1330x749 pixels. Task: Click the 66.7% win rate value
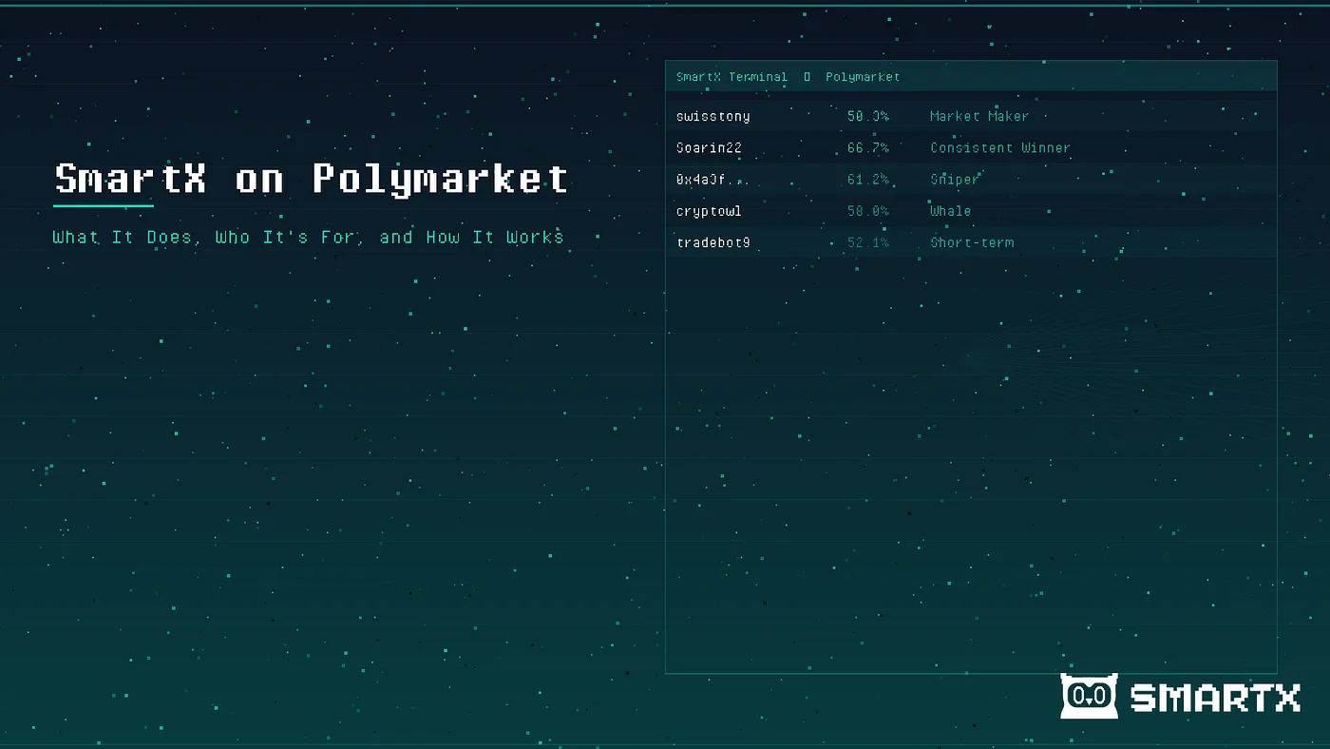[x=868, y=147]
